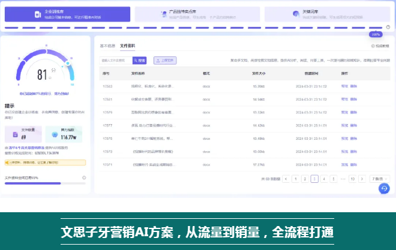396x250 pixels.
Task: Jump to page 2
Action: pyautogui.click(x=305, y=179)
